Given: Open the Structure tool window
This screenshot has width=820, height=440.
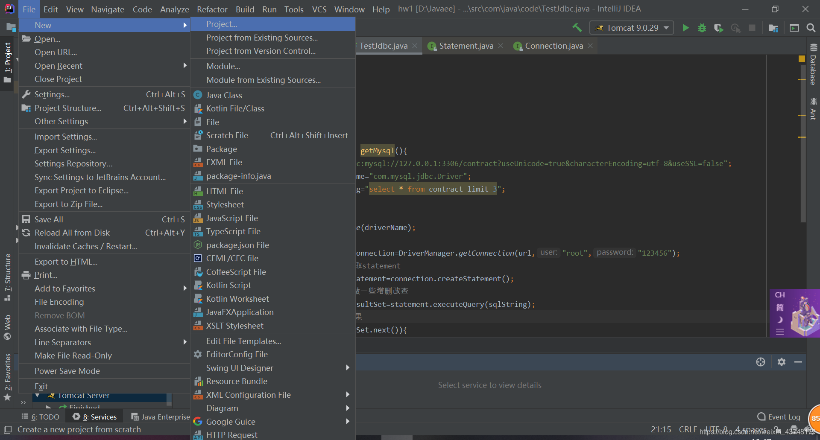Looking at the screenshot, I should coord(7,277).
